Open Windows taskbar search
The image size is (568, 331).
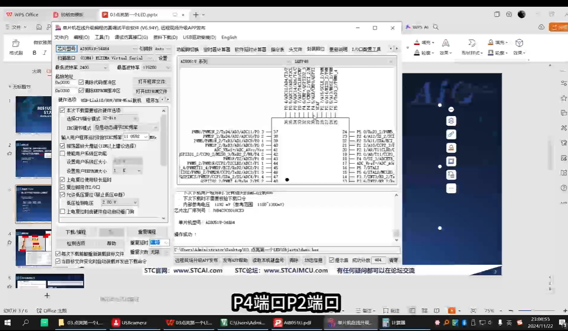[x=26, y=322]
